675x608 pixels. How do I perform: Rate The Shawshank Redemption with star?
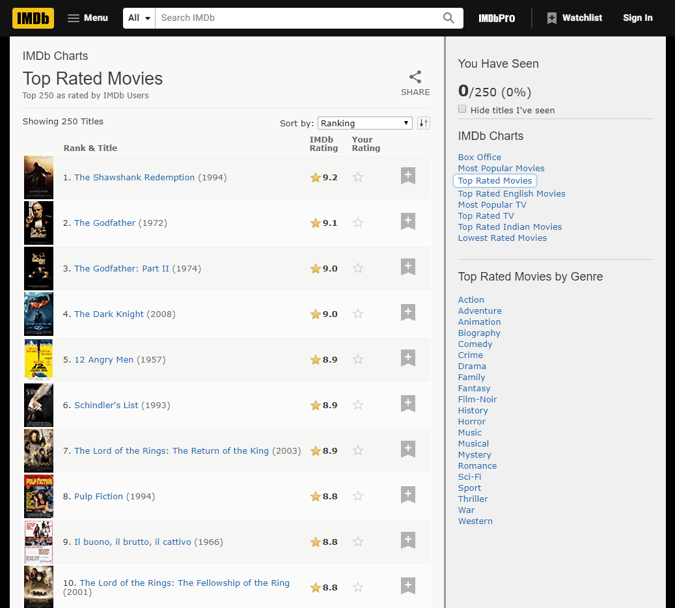click(358, 177)
